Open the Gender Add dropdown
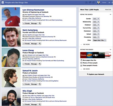113x106 pixels. point(96,19)
